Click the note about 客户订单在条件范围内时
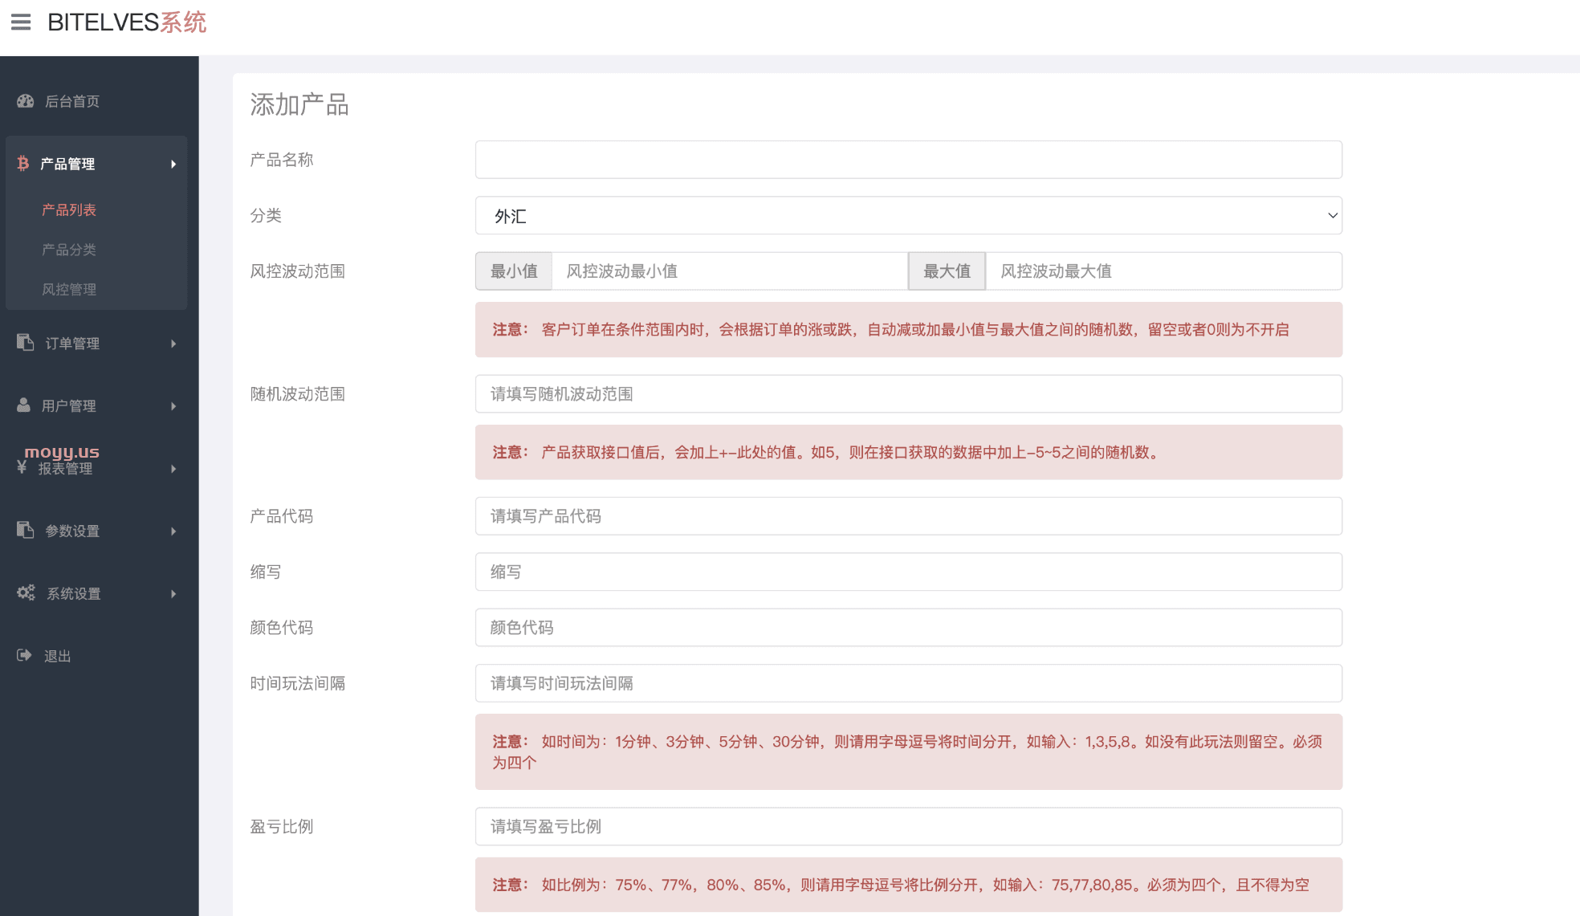This screenshot has height=916, width=1580. [909, 330]
